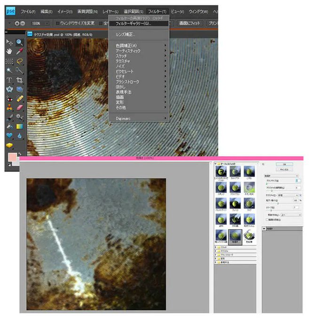The width and height of the screenshot is (309, 319).
Task: Select the Crop tool
Action: 19,80
